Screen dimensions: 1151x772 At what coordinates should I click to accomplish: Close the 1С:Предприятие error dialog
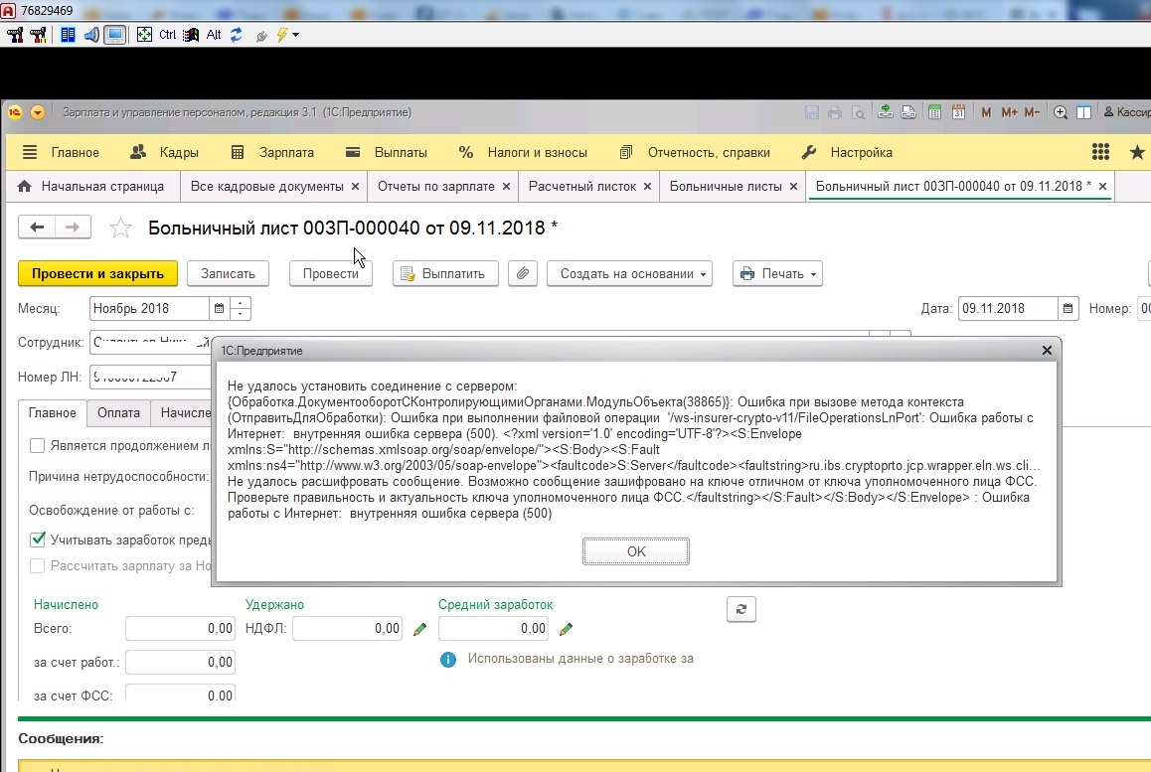[1047, 351]
